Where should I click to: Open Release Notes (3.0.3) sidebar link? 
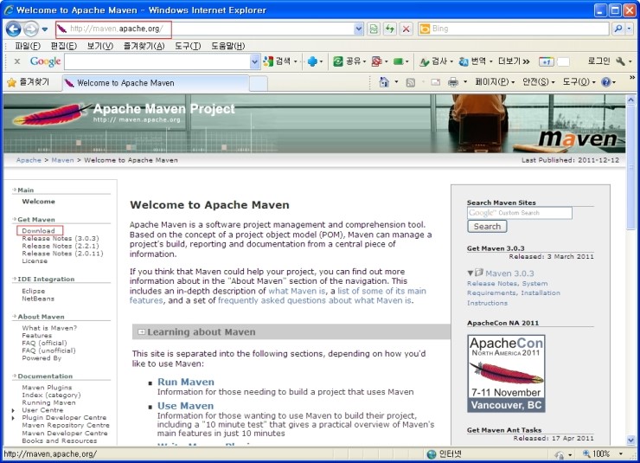point(61,239)
